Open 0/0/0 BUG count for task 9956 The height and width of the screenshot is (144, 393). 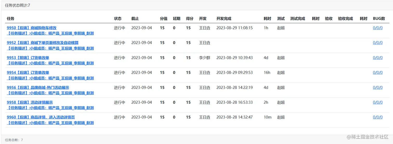[378, 87]
